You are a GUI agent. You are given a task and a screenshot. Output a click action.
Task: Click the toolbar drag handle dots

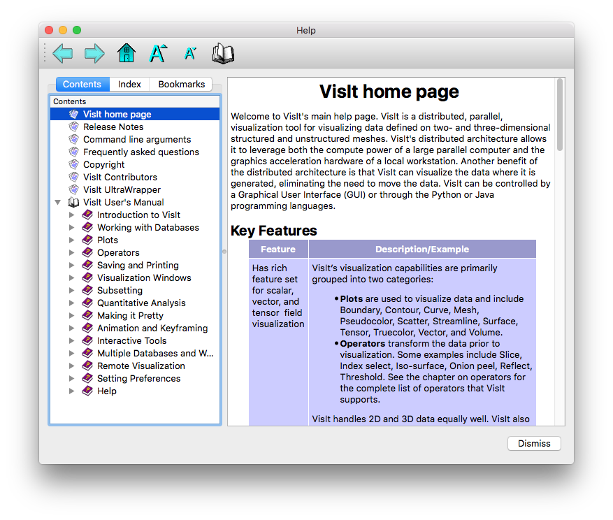click(45, 53)
